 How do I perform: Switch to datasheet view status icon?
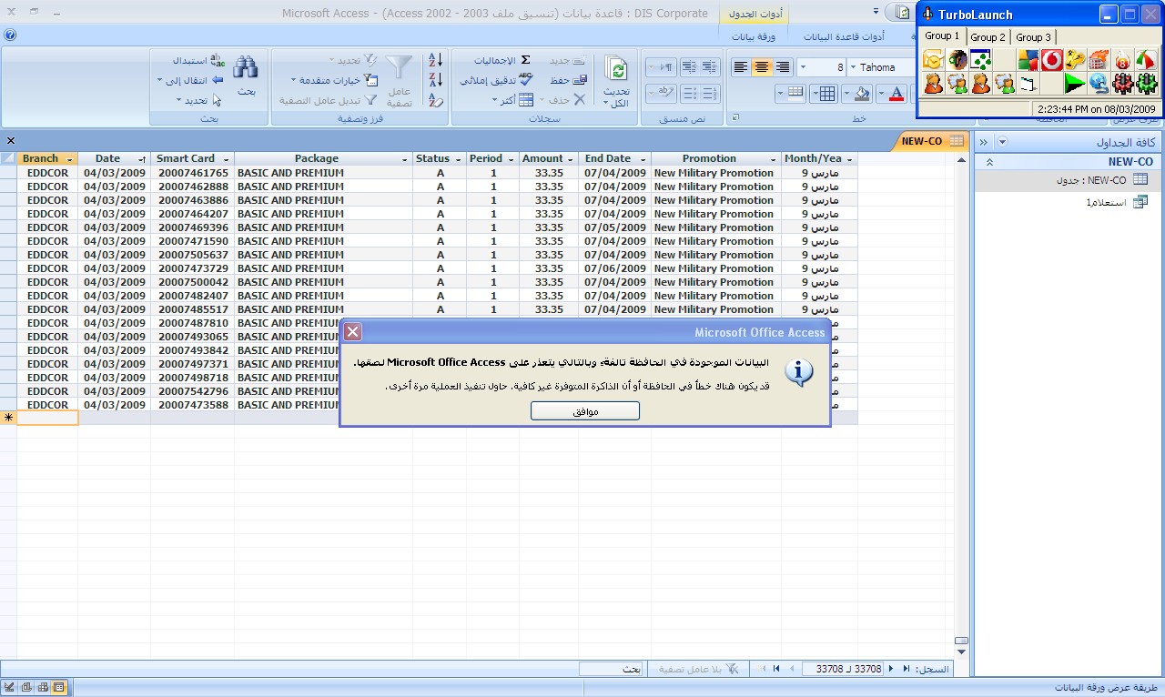coord(58,687)
